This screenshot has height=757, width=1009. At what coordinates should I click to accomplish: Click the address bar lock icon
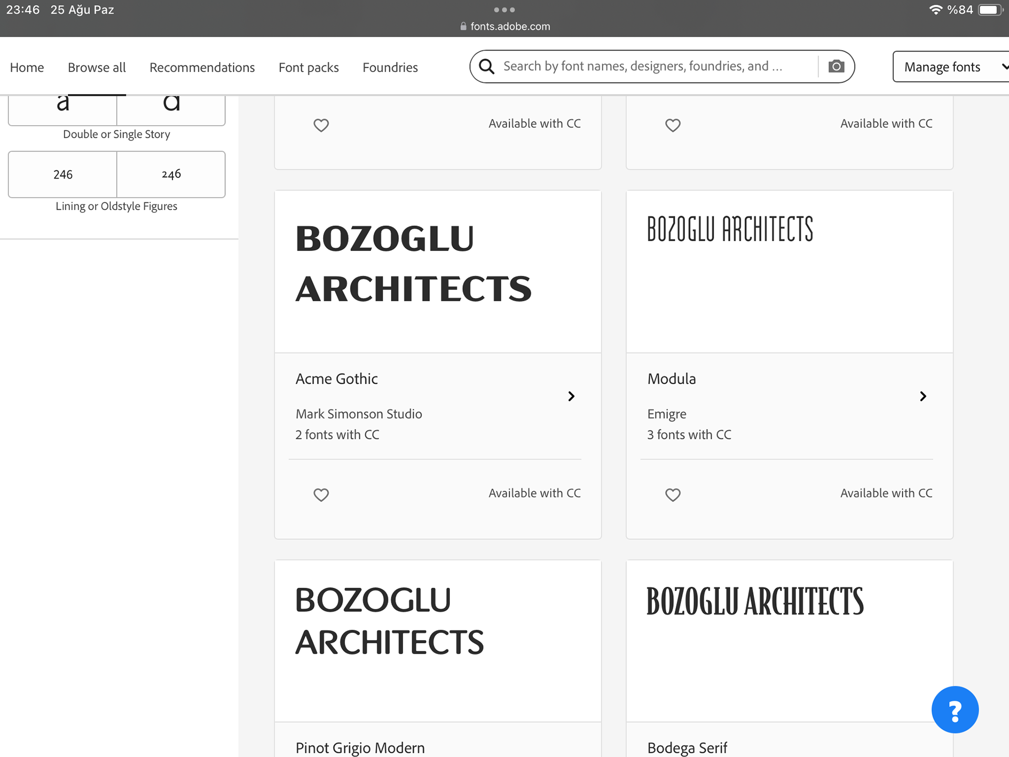463,26
